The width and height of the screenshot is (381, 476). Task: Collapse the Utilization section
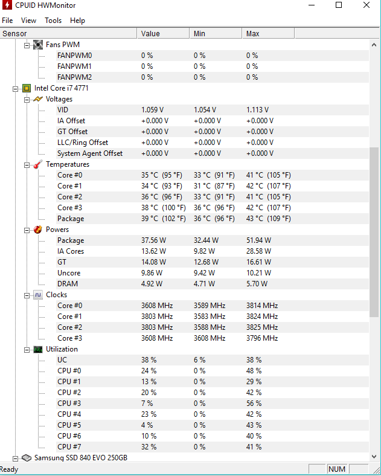pos(27,350)
